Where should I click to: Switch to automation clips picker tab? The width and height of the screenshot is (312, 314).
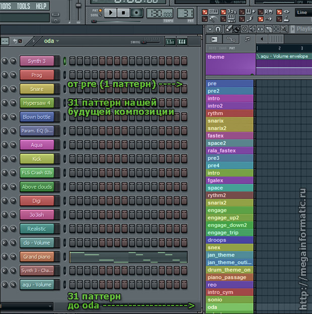231,39
